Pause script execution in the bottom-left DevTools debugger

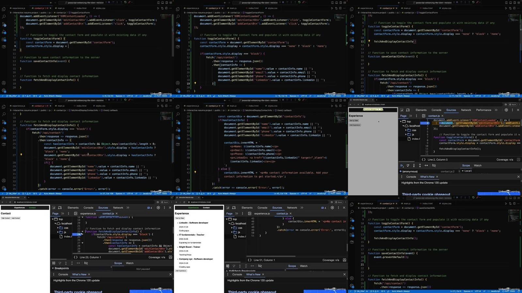(54, 263)
